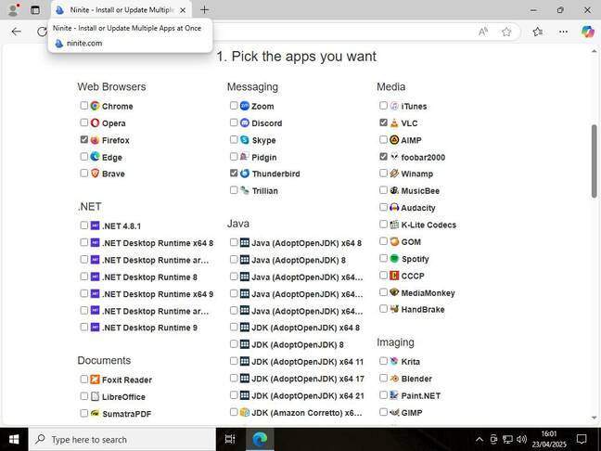The image size is (601, 451).
Task: Click the Read Aloud icon in address bar
Action: point(483,32)
